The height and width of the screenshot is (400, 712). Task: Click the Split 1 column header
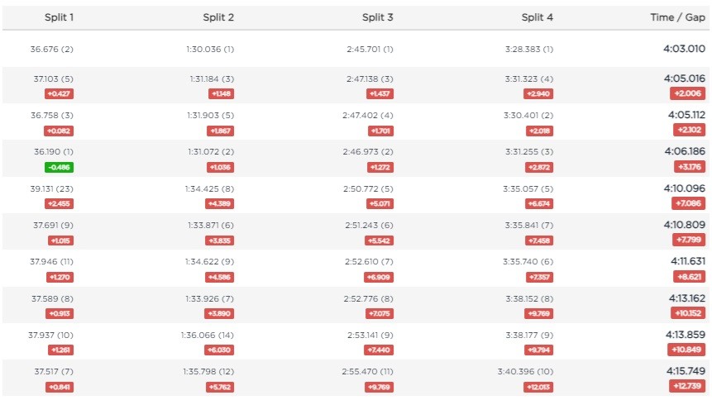59,17
